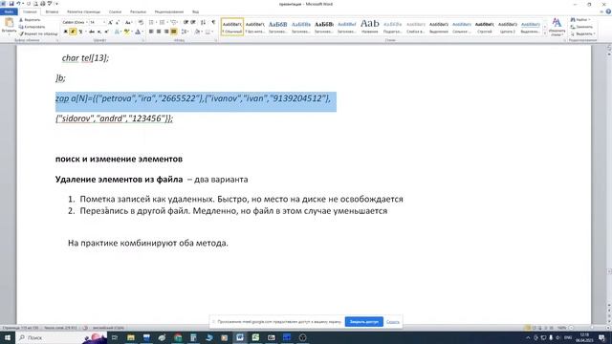612x344 pixels.
Task: Click the font color button with letter A
Action: (138, 32)
